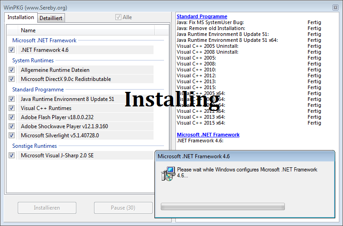
Task: Toggle Microsoft Visual J-Sharp 2.0 SE checkbox
Action: [x=12, y=156]
